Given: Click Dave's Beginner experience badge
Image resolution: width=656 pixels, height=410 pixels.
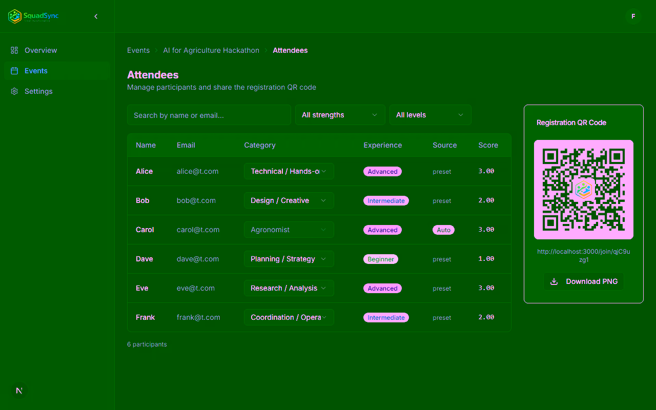Looking at the screenshot, I should pos(381,259).
